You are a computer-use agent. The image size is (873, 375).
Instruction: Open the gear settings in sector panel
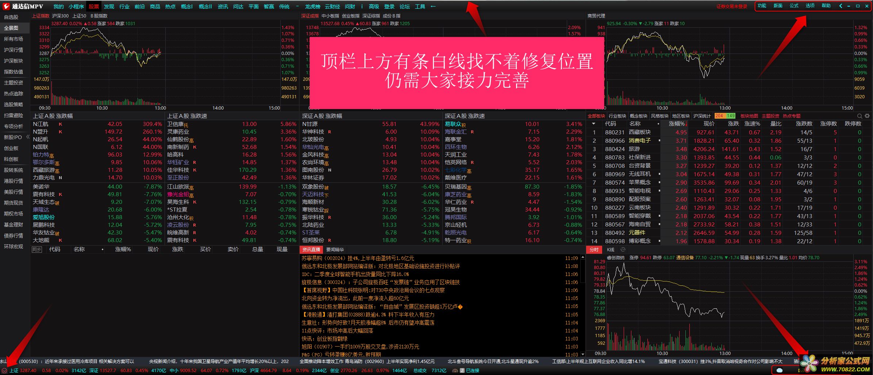[867, 116]
